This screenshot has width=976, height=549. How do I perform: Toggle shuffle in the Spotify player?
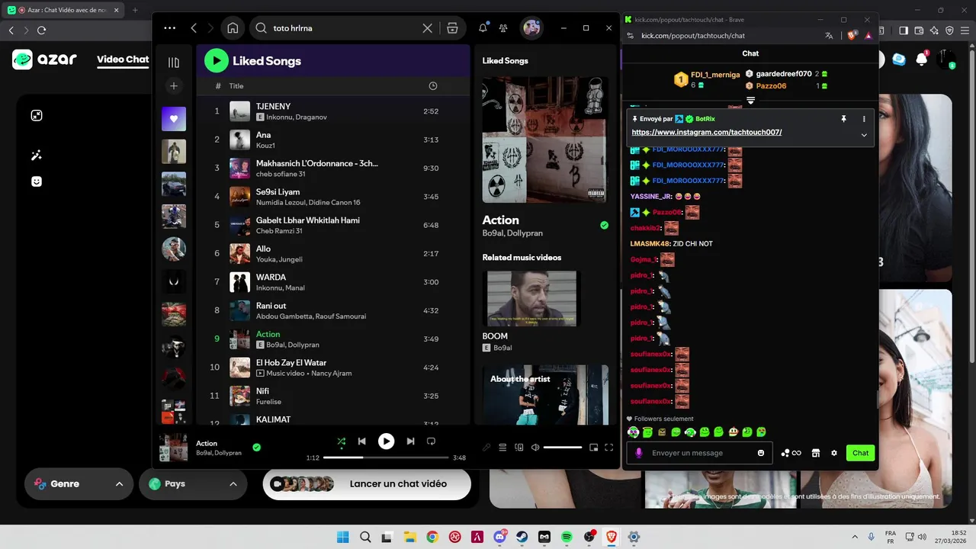point(341,441)
